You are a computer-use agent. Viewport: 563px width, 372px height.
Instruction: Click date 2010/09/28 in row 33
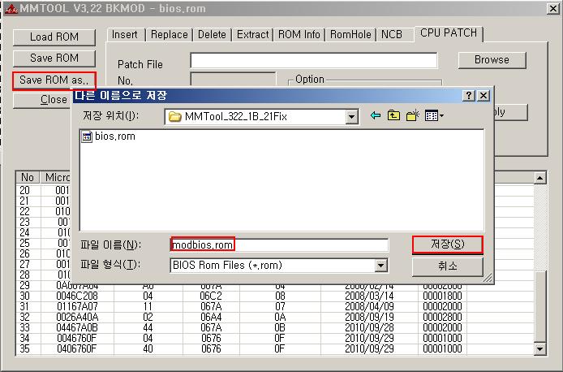click(369, 328)
